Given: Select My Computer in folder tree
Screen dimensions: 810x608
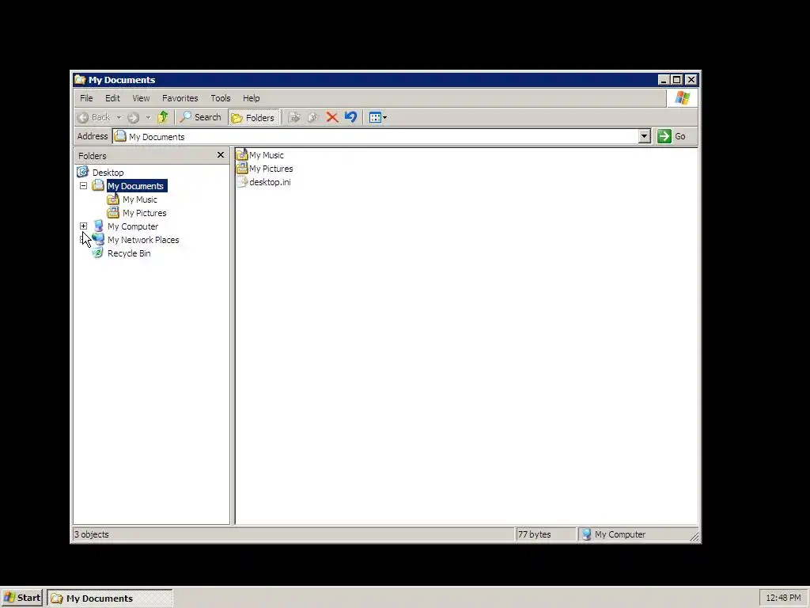Looking at the screenshot, I should coord(133,226).
